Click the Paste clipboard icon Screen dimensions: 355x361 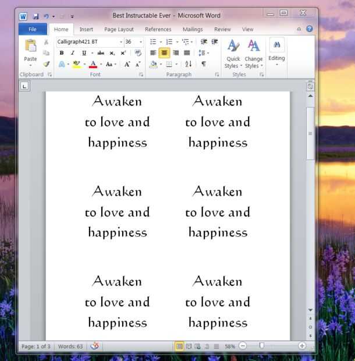tap(31, 45)
